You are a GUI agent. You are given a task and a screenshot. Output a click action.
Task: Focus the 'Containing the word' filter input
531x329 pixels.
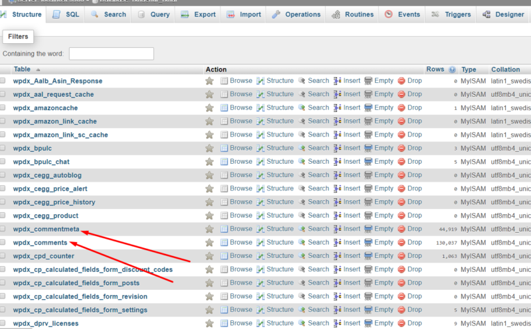(x=112, y=54)
